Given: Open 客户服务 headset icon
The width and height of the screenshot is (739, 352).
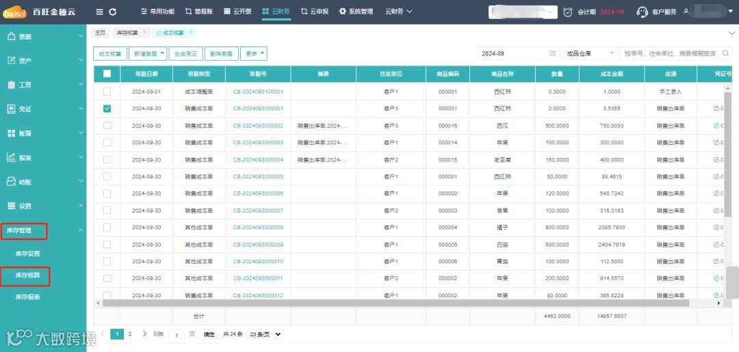Looking at the screenshot, I should tap(642, 12).
